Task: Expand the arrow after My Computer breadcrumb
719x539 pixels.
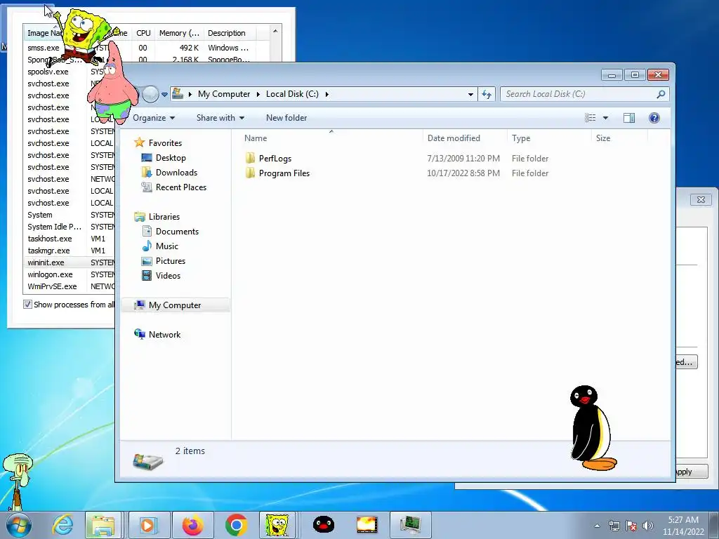Action: (258, 94)
